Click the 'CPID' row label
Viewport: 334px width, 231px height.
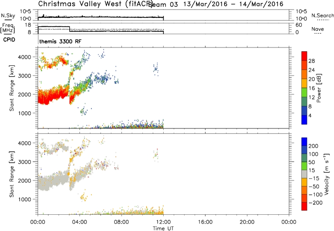click(9, 40)
